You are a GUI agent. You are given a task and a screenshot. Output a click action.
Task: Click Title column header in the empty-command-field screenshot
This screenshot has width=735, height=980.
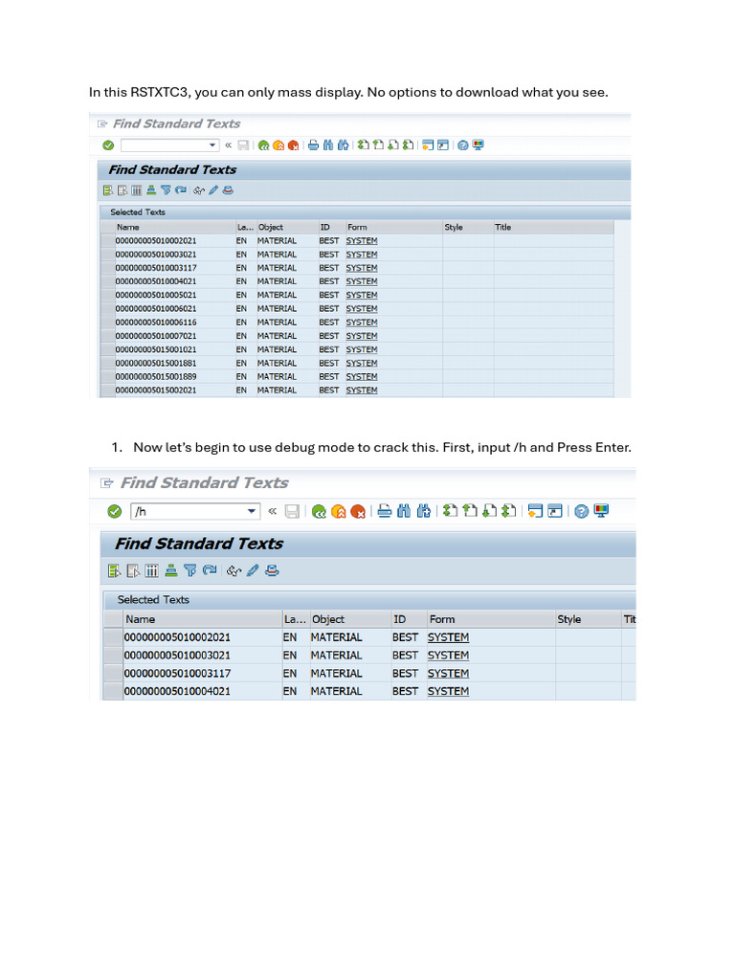pos(553,228)
